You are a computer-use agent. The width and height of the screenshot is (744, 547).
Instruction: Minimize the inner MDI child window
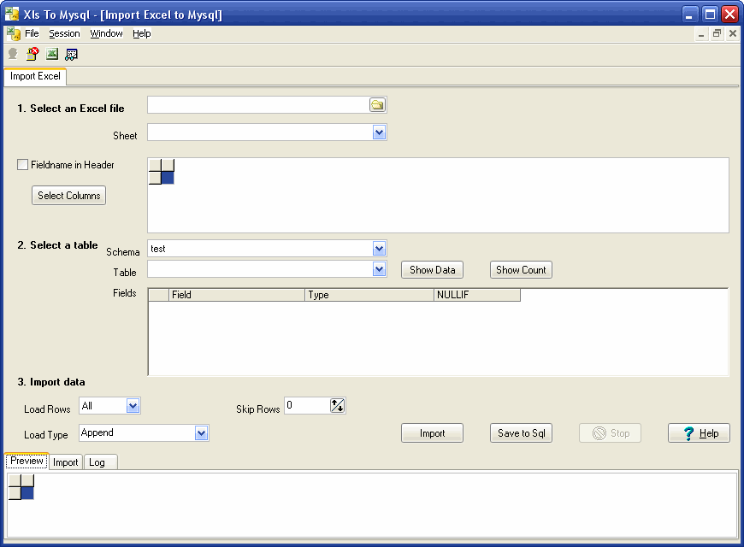pos(701,33)
